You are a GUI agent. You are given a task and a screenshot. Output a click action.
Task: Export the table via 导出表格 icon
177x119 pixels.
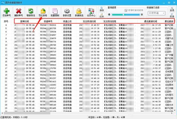click(43, 12)
